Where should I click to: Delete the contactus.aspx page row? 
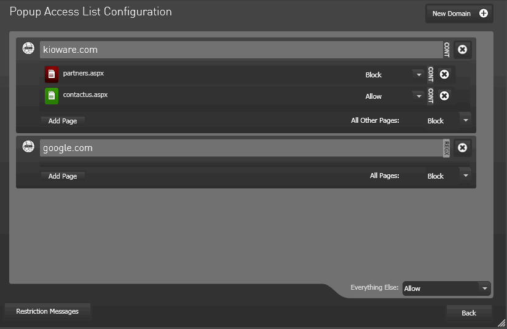tap(444, 96)
